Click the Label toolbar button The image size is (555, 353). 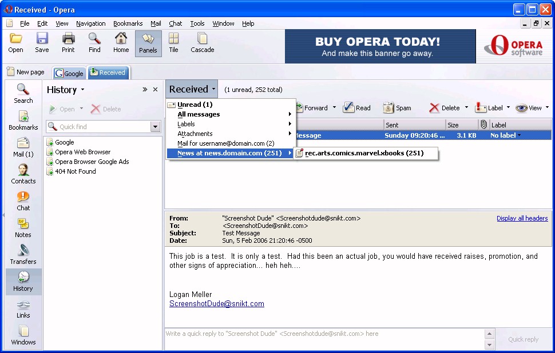pos(489,108)
